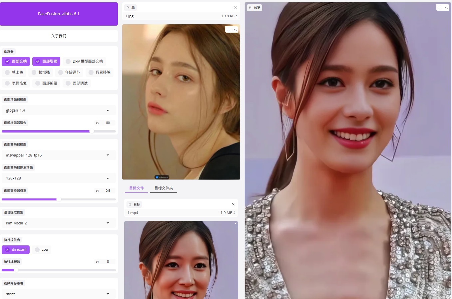This screenshot has width=452, height=299.
Task: Select the 目标文件 tab
Action: [x=136, y=188]
